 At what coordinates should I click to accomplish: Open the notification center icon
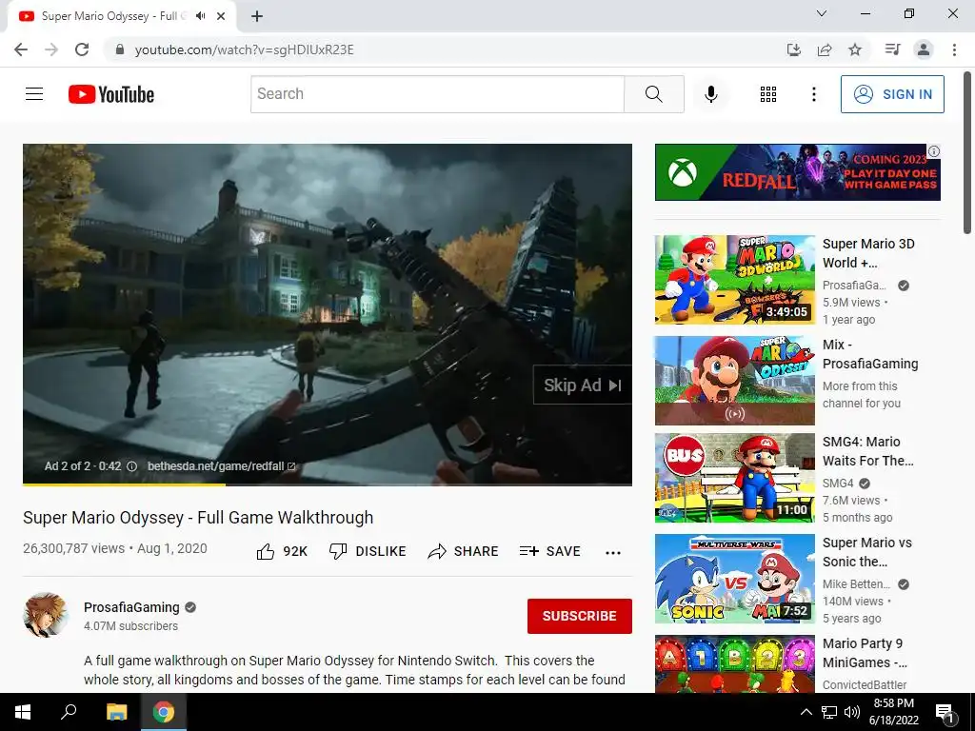point(945,712)
